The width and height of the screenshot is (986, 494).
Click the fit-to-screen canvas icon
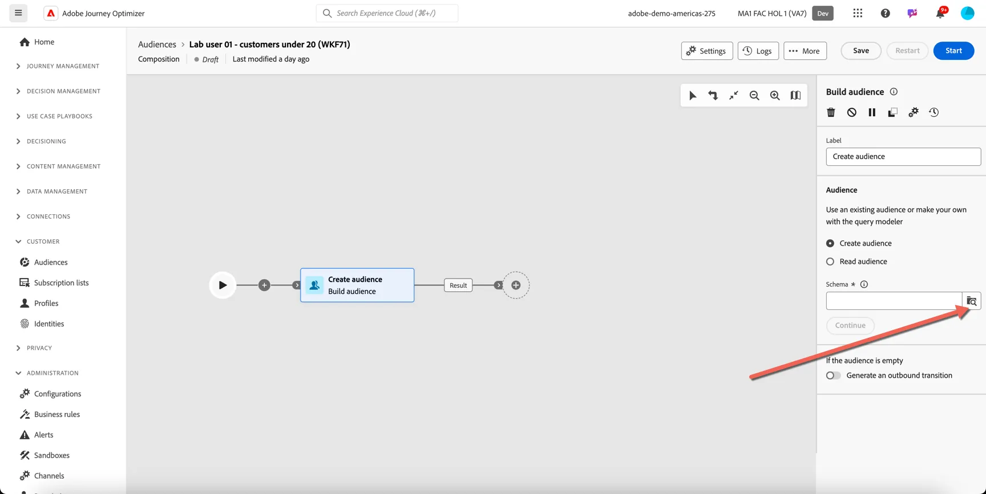coord(733,95)
